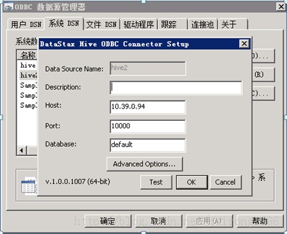Viewport: 287px width, 234px height.
Task: Select the Database field with default
Action: 147,145
